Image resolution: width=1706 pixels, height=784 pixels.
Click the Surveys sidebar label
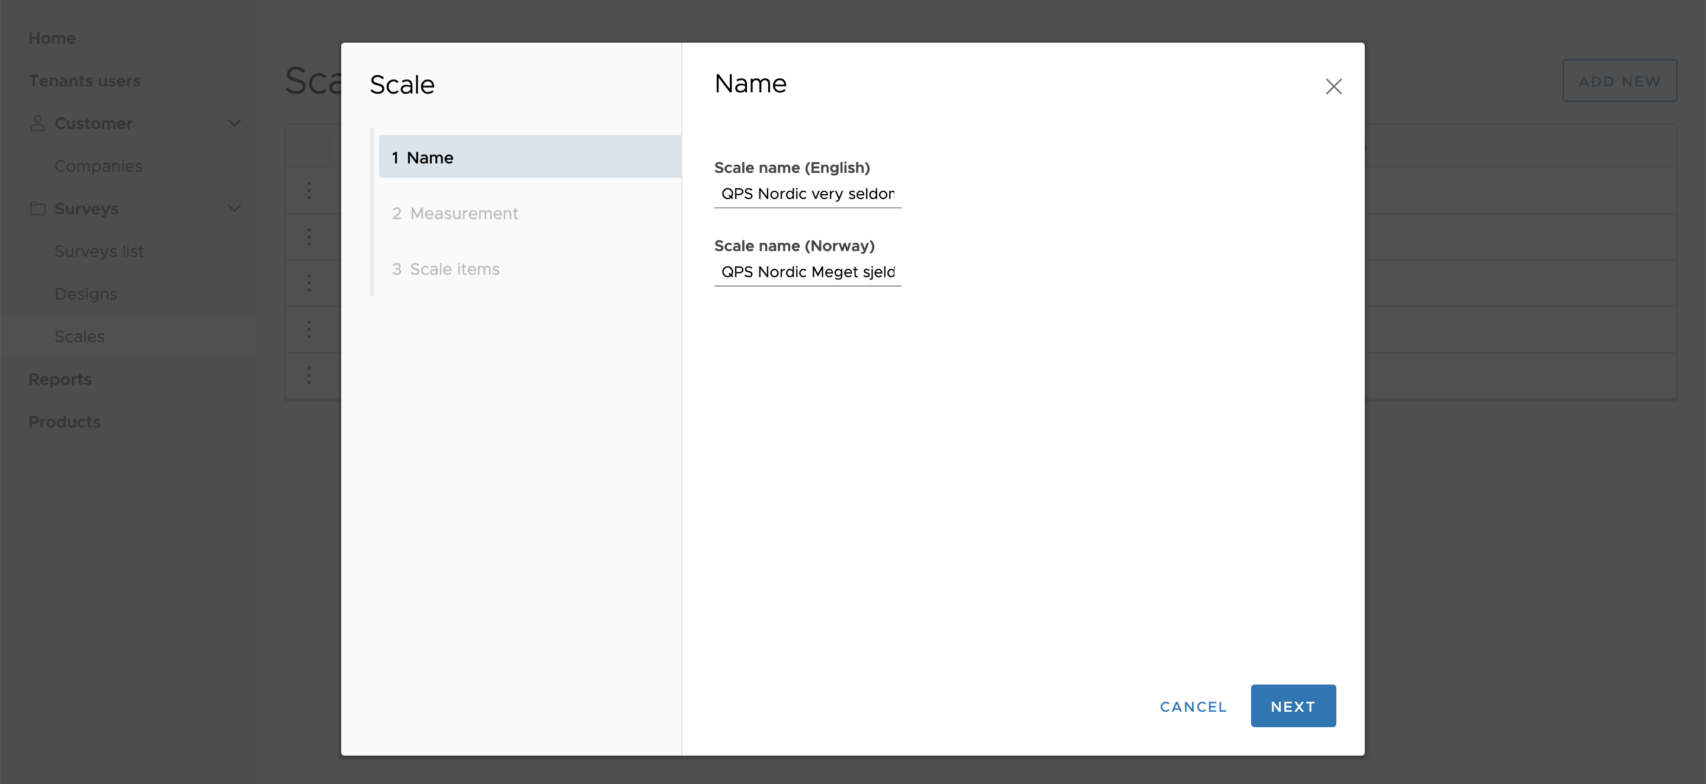coord(86,208)
